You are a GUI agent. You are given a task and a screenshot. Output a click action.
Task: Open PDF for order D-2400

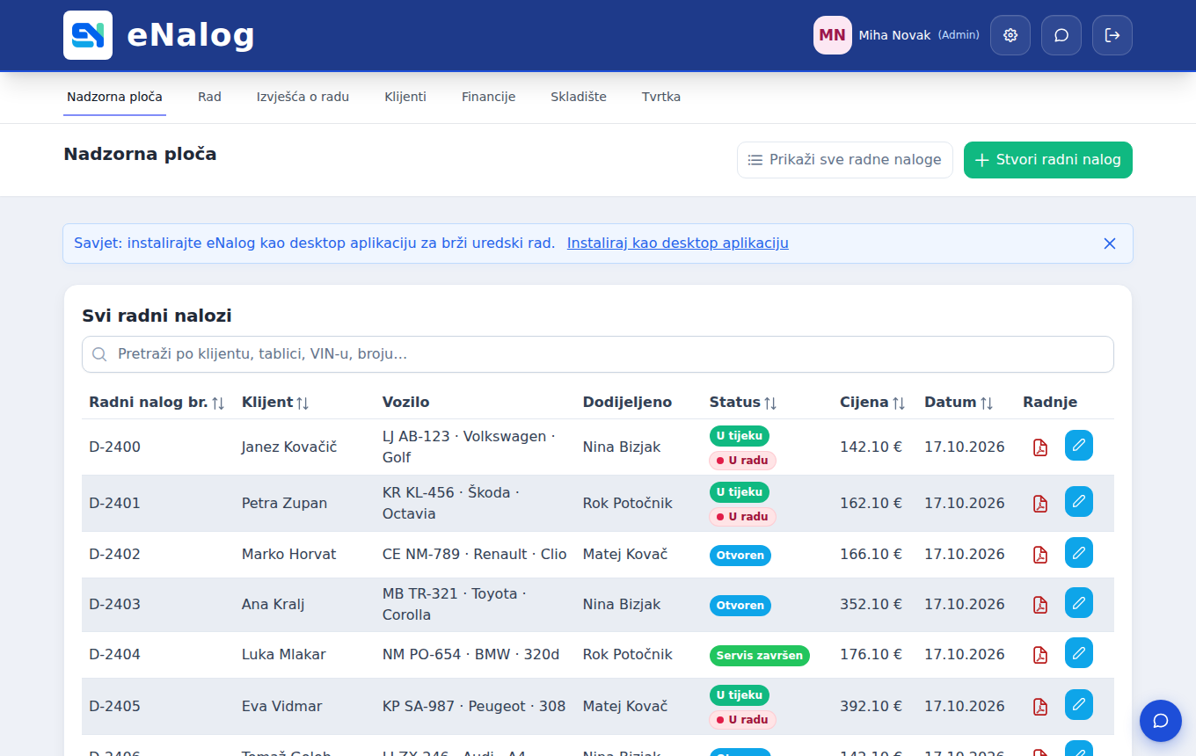(x=1040, y=447)
